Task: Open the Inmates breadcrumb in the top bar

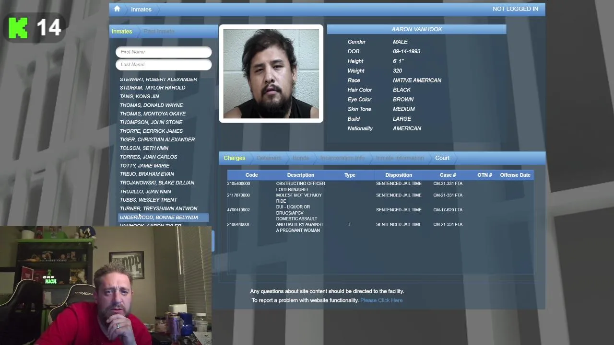Action: (x=141, y=9)
